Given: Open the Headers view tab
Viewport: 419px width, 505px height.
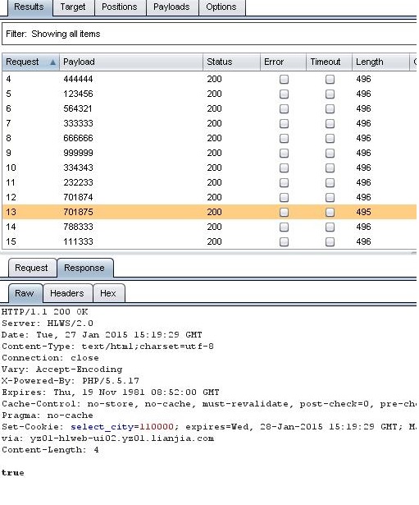Looking at the screenshot, I should click(x=67, y=293).
